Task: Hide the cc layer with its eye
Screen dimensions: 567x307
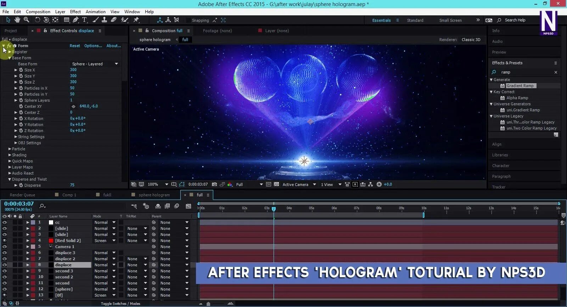Action: pyautogui.click(x=5, y=223)
